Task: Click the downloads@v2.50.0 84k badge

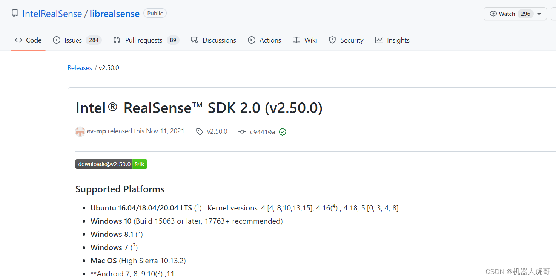Action: pos(111,164)
